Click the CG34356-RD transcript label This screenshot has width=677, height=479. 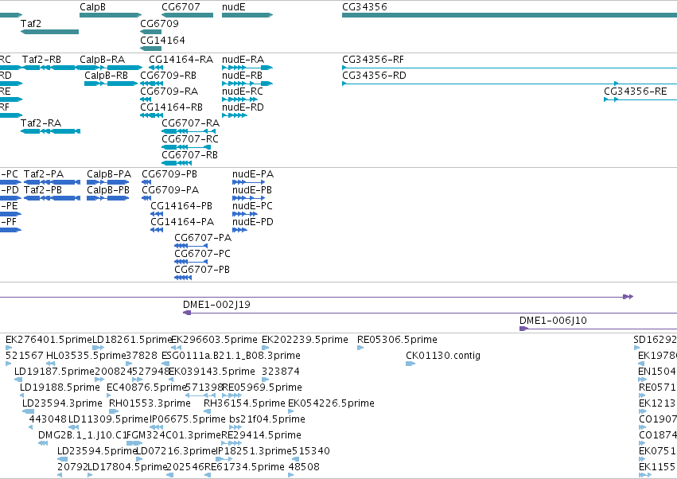(375, 75)
